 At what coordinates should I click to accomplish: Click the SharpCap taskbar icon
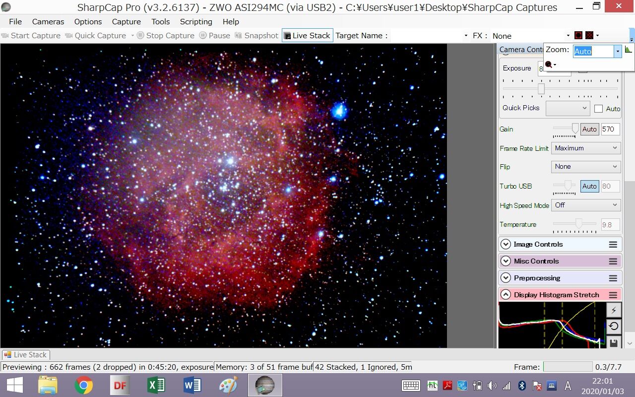pos(265,385)
